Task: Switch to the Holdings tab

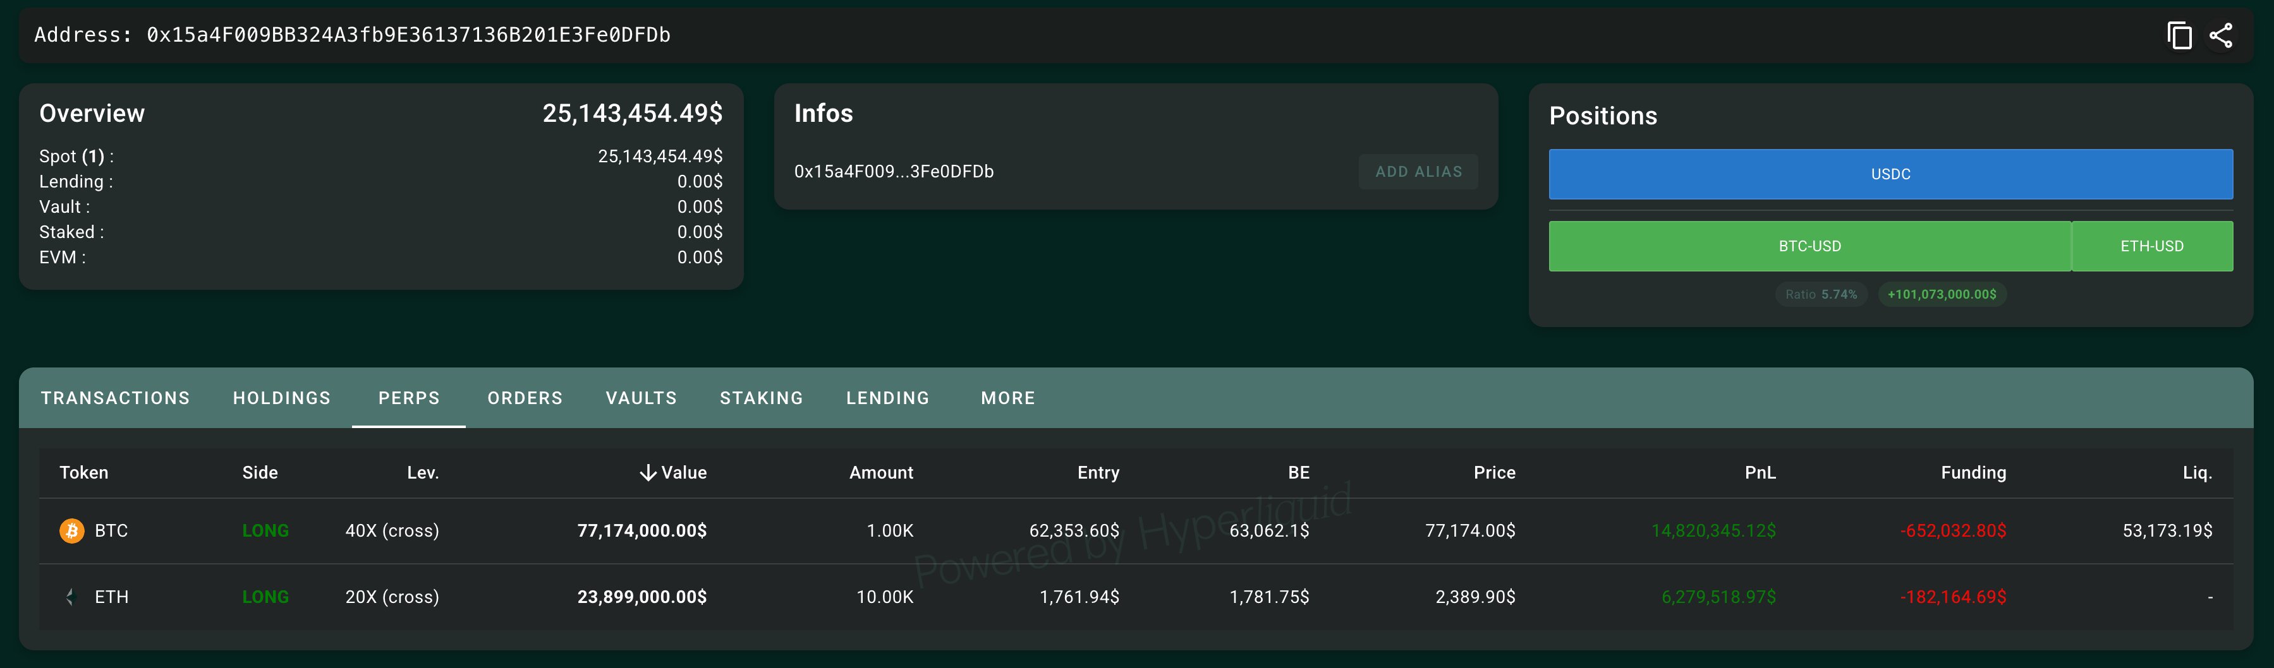Action: [x=282, y=398]
